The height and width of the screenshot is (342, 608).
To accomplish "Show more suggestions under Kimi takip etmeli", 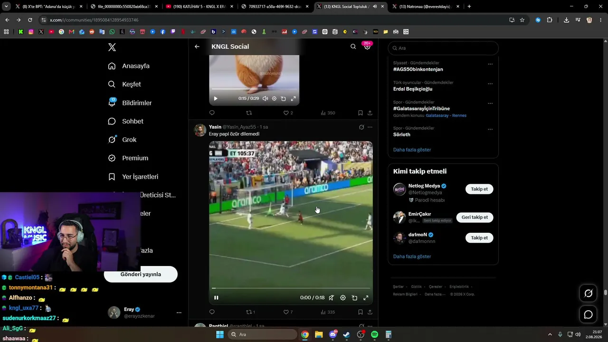I will (412, 256).
